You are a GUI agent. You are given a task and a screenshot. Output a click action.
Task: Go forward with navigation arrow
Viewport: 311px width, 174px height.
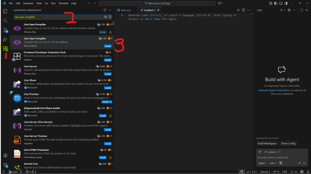coord(95,3)
